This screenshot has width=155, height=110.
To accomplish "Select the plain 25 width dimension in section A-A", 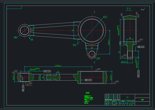I will pos(130,38).
